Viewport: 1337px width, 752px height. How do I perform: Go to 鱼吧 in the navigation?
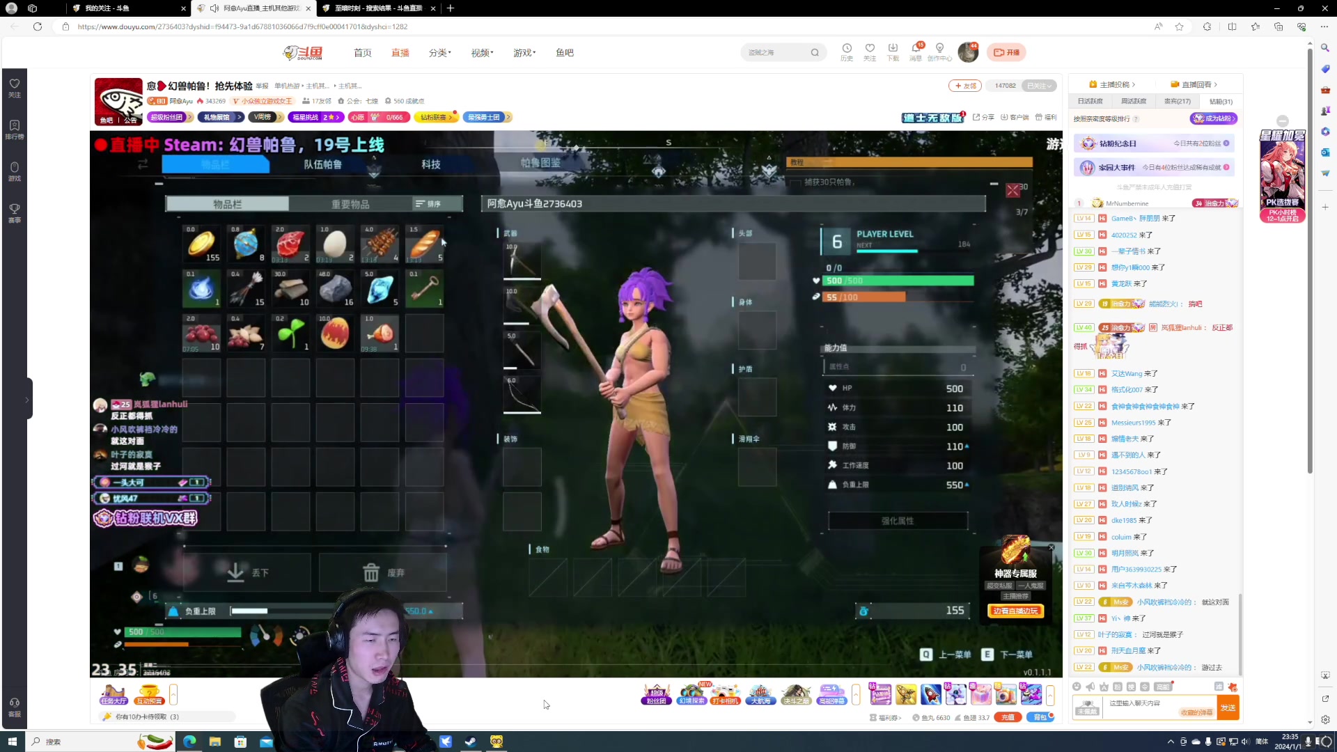click(x=565, y=53)
